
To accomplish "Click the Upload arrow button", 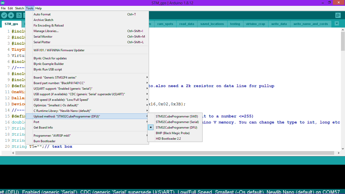I will (11, 15).
